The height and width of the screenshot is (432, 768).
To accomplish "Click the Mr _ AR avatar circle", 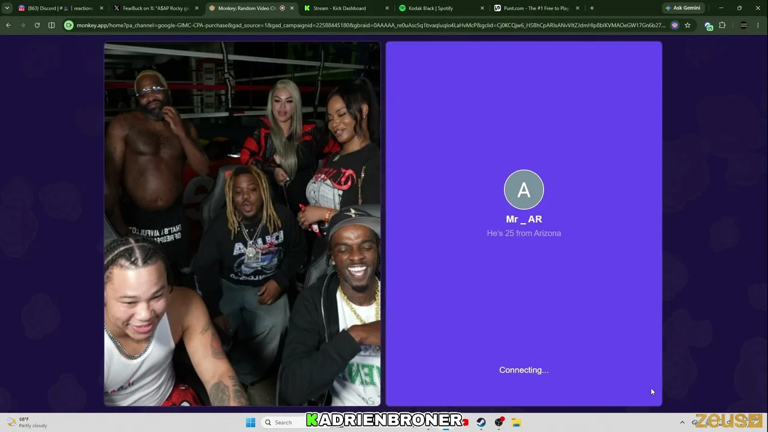I will pyautogui.click(x=524, y=190).
